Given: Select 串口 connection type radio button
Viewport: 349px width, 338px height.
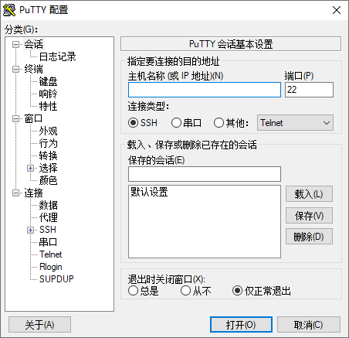Looking at the screenshot, I should (x=176, y=123).
